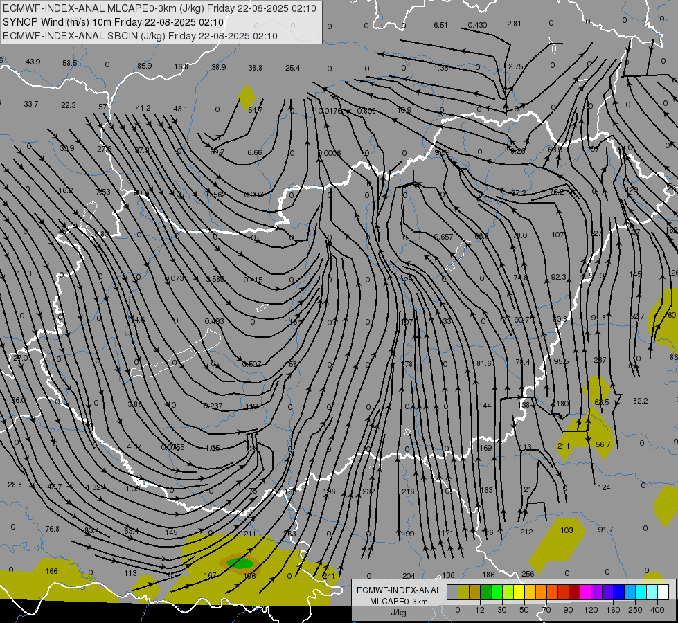Image resolution: width=678 pixels, height=623 pixels.
Task: Click the map value 216
Action: pyautogui.click(x=408, y=491)
